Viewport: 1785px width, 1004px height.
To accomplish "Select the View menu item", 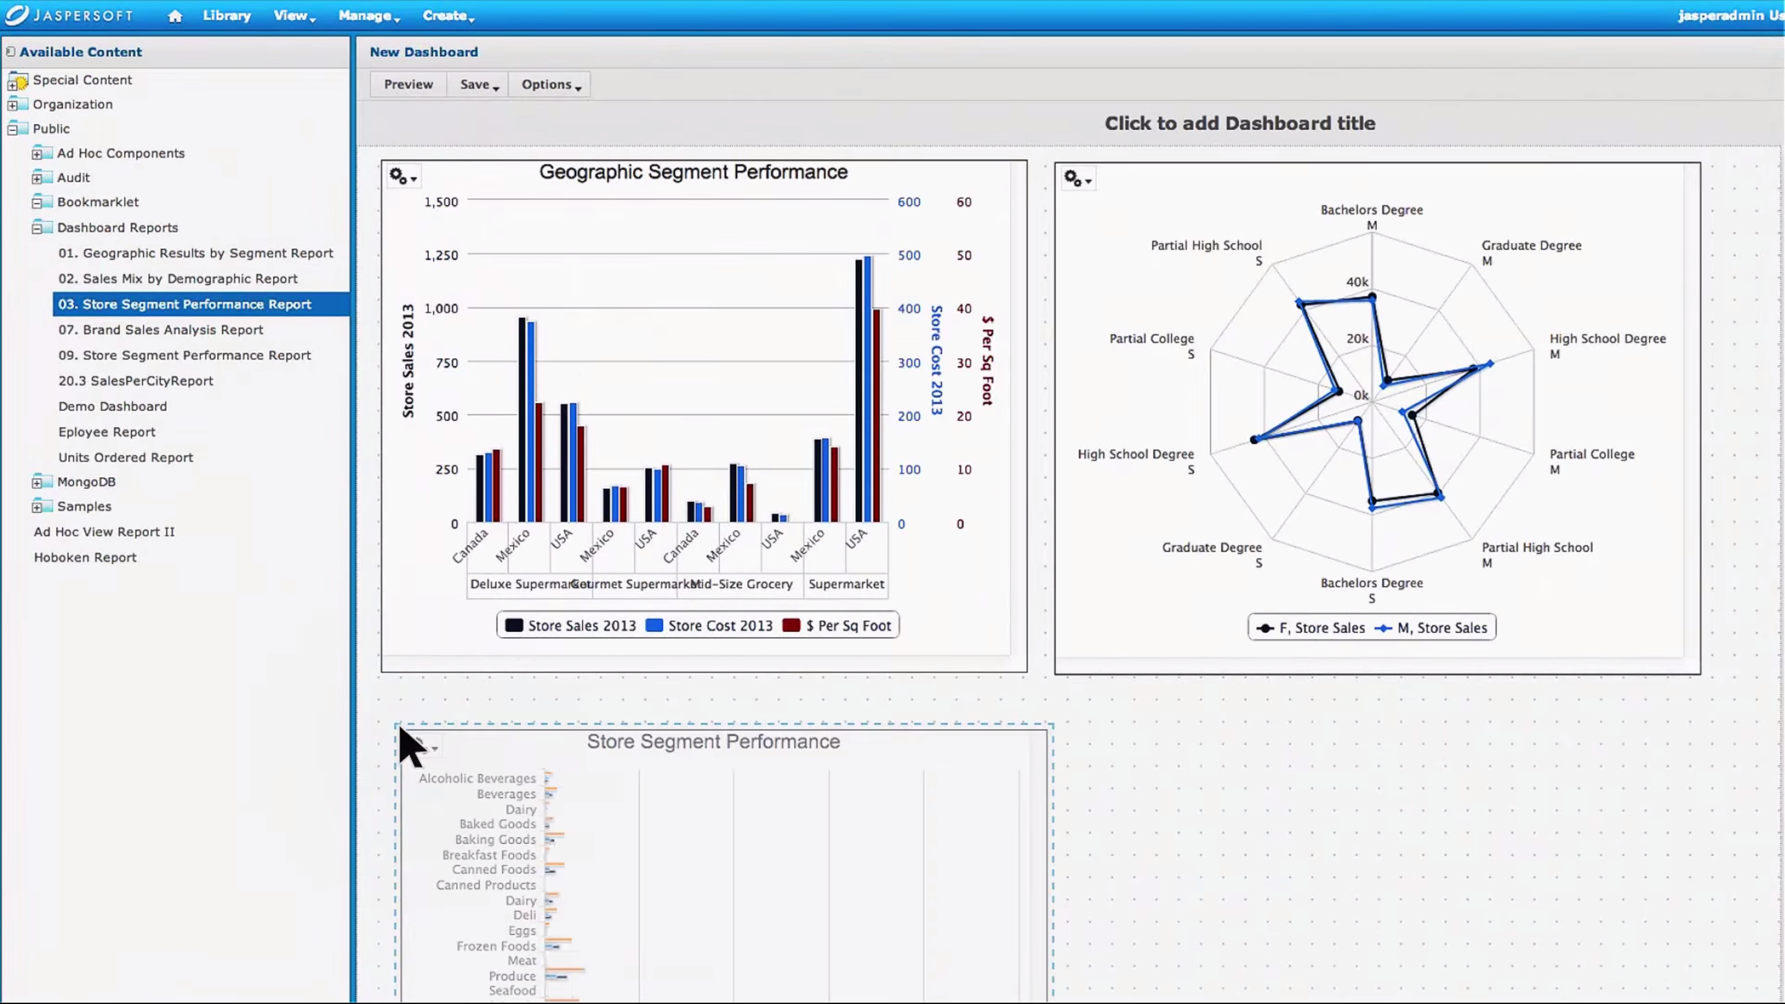I will tap(291, 14).
